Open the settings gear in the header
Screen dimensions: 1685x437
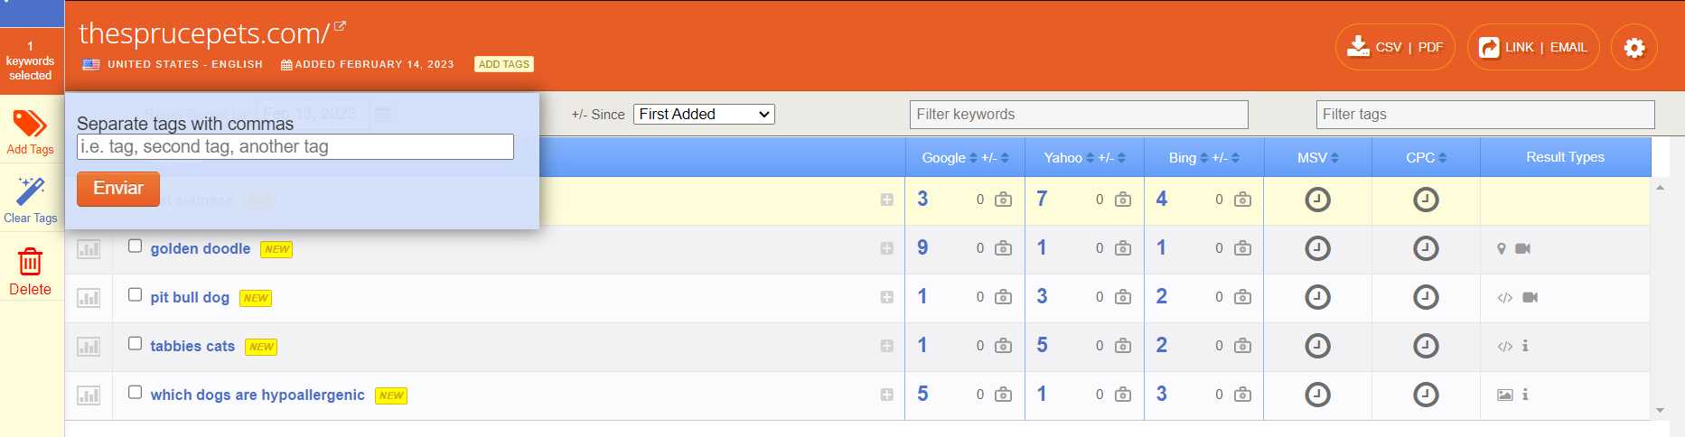(1634, 48)
